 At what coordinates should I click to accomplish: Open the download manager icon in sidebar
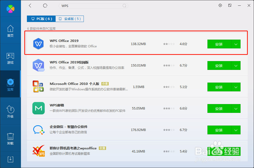pyautogui.click(x=10, y=159)
